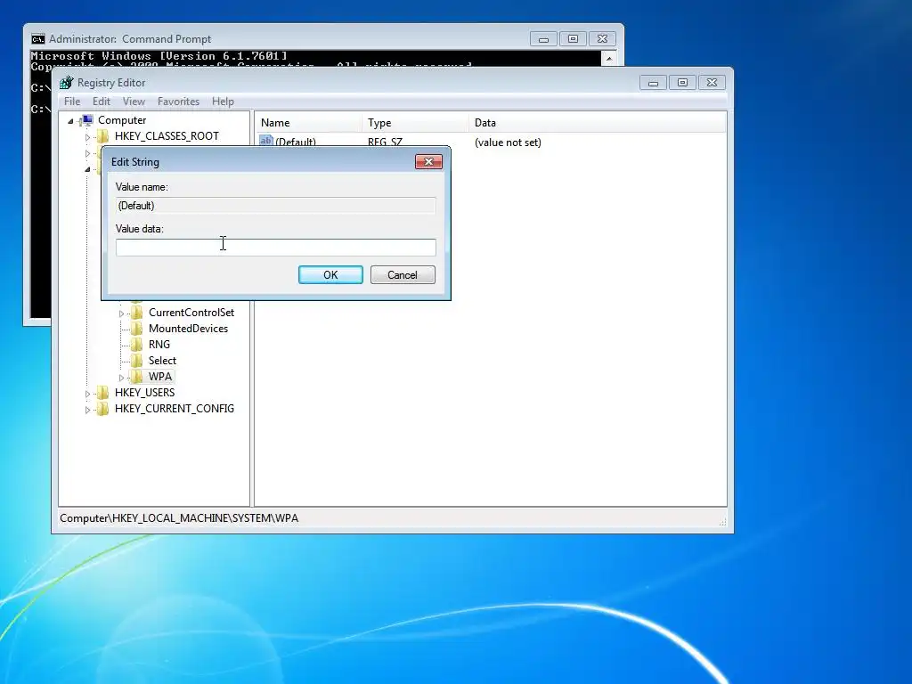Collapse the Computer tree node
912x684 pixels.
[70, 121]
